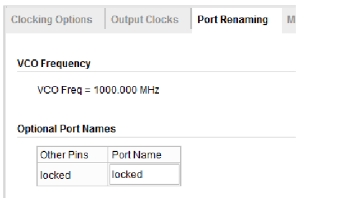Click separator between Output Clocks and Port Renaming

tap(191, 19)
